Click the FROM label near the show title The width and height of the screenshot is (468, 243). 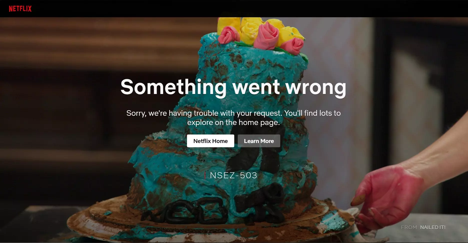point(409,227)
